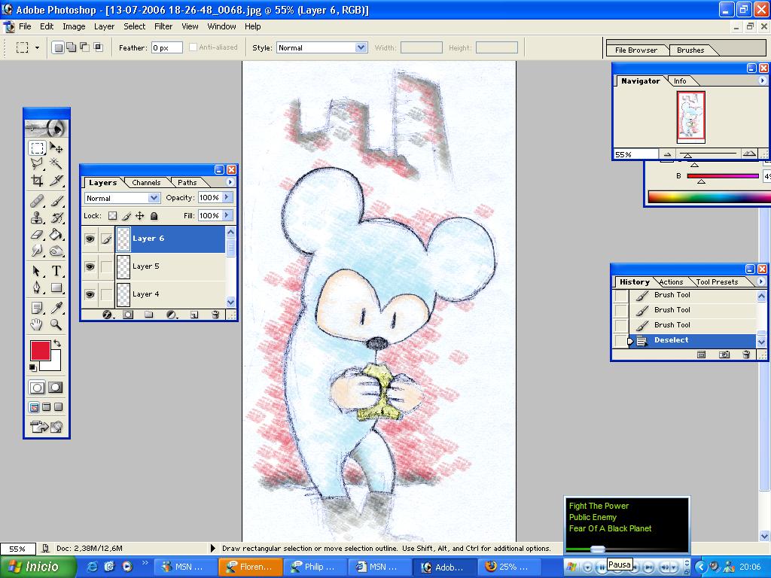
Task: Click the Navigator zoom slider
Action: pyautogui.click(x=708, y=154)
